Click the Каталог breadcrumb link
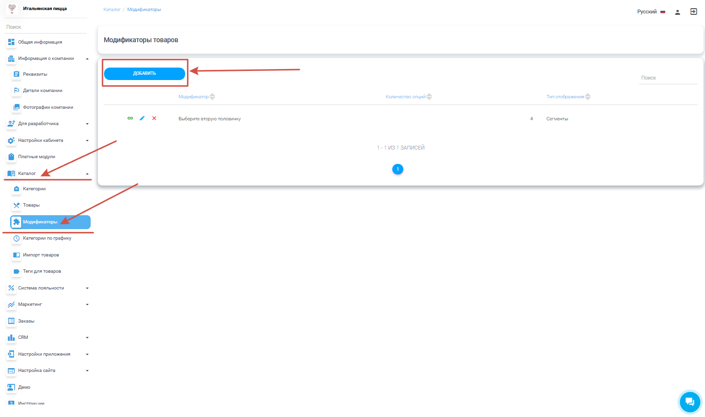The image size is (705, 417). [112, 10]
